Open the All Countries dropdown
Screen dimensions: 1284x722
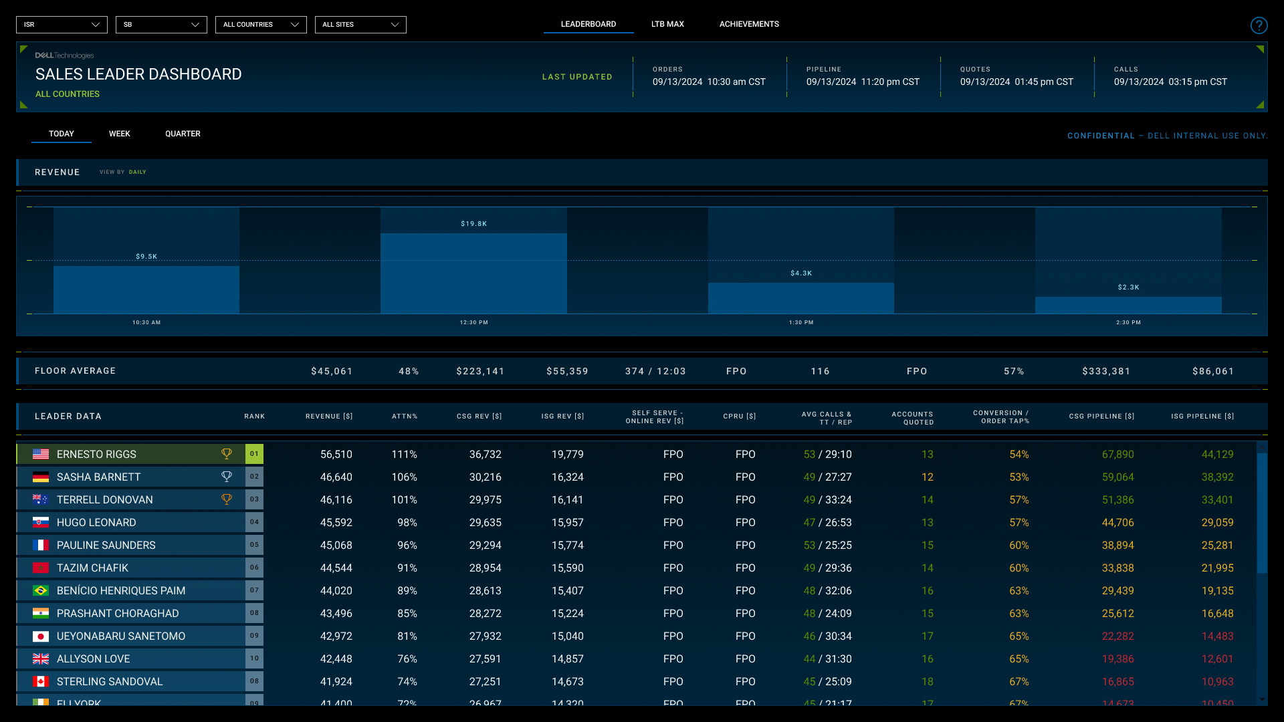(261, 25)
